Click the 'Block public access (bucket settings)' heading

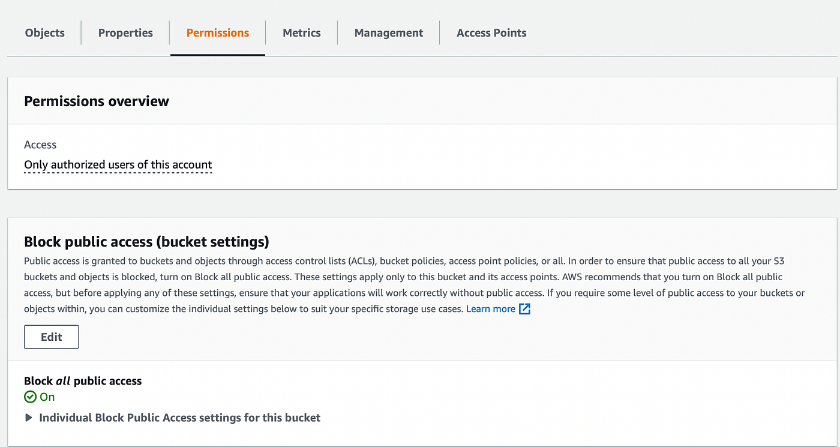pyautogui.click(x=146, y=242)
